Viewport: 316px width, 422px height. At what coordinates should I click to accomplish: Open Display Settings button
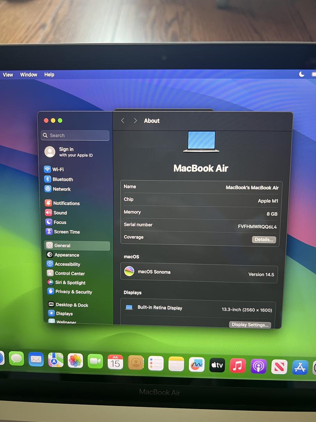(250, 325)
